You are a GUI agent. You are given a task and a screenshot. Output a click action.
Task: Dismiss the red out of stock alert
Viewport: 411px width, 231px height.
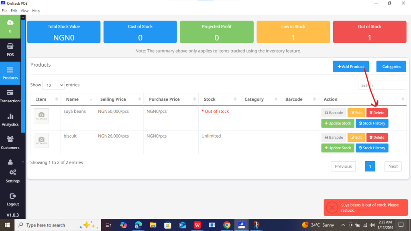point(332,207)
